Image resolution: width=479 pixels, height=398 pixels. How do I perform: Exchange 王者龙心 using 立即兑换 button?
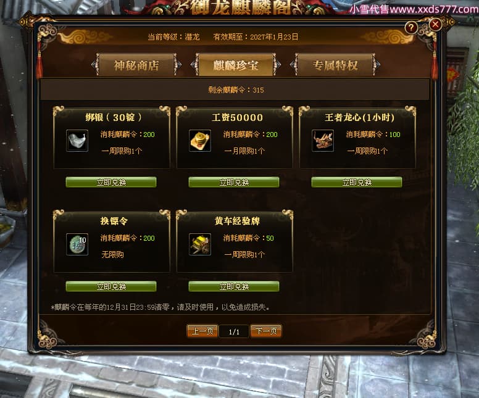point(357,183)
